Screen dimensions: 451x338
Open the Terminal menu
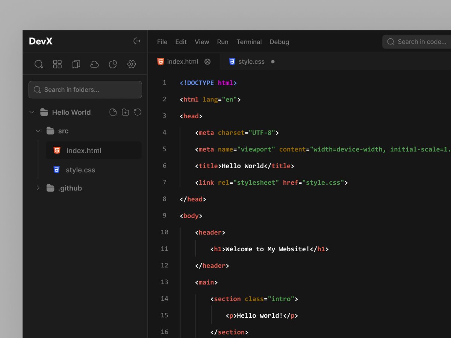pyautogui.click(x=249, y=42)
